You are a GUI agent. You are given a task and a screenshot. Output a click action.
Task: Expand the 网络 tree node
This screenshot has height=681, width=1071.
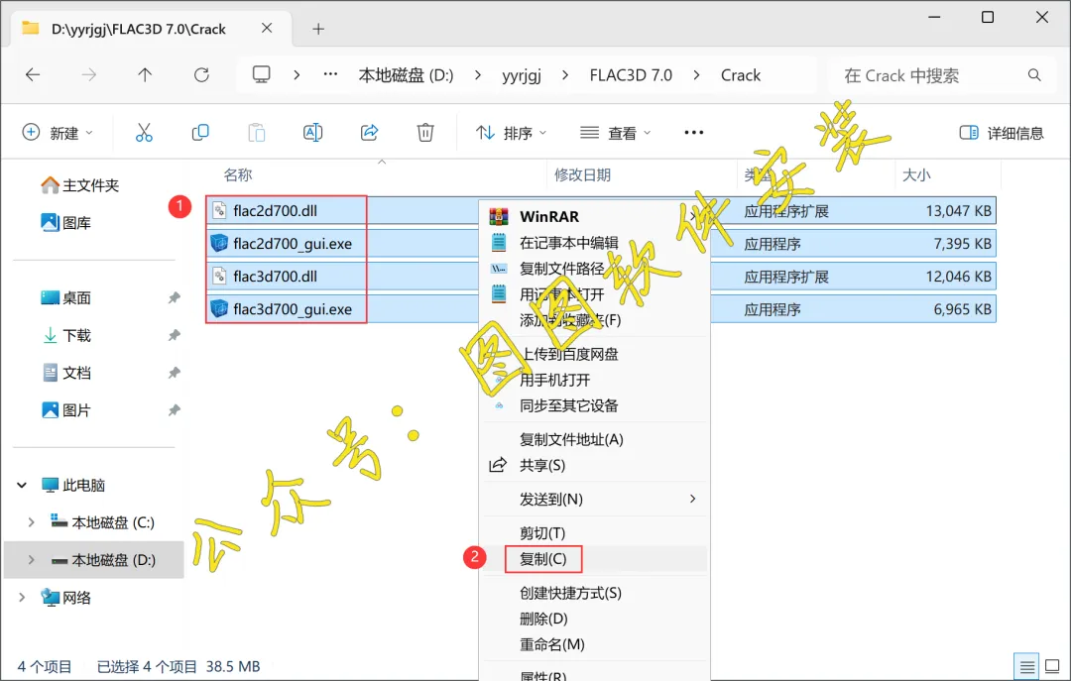22,598
